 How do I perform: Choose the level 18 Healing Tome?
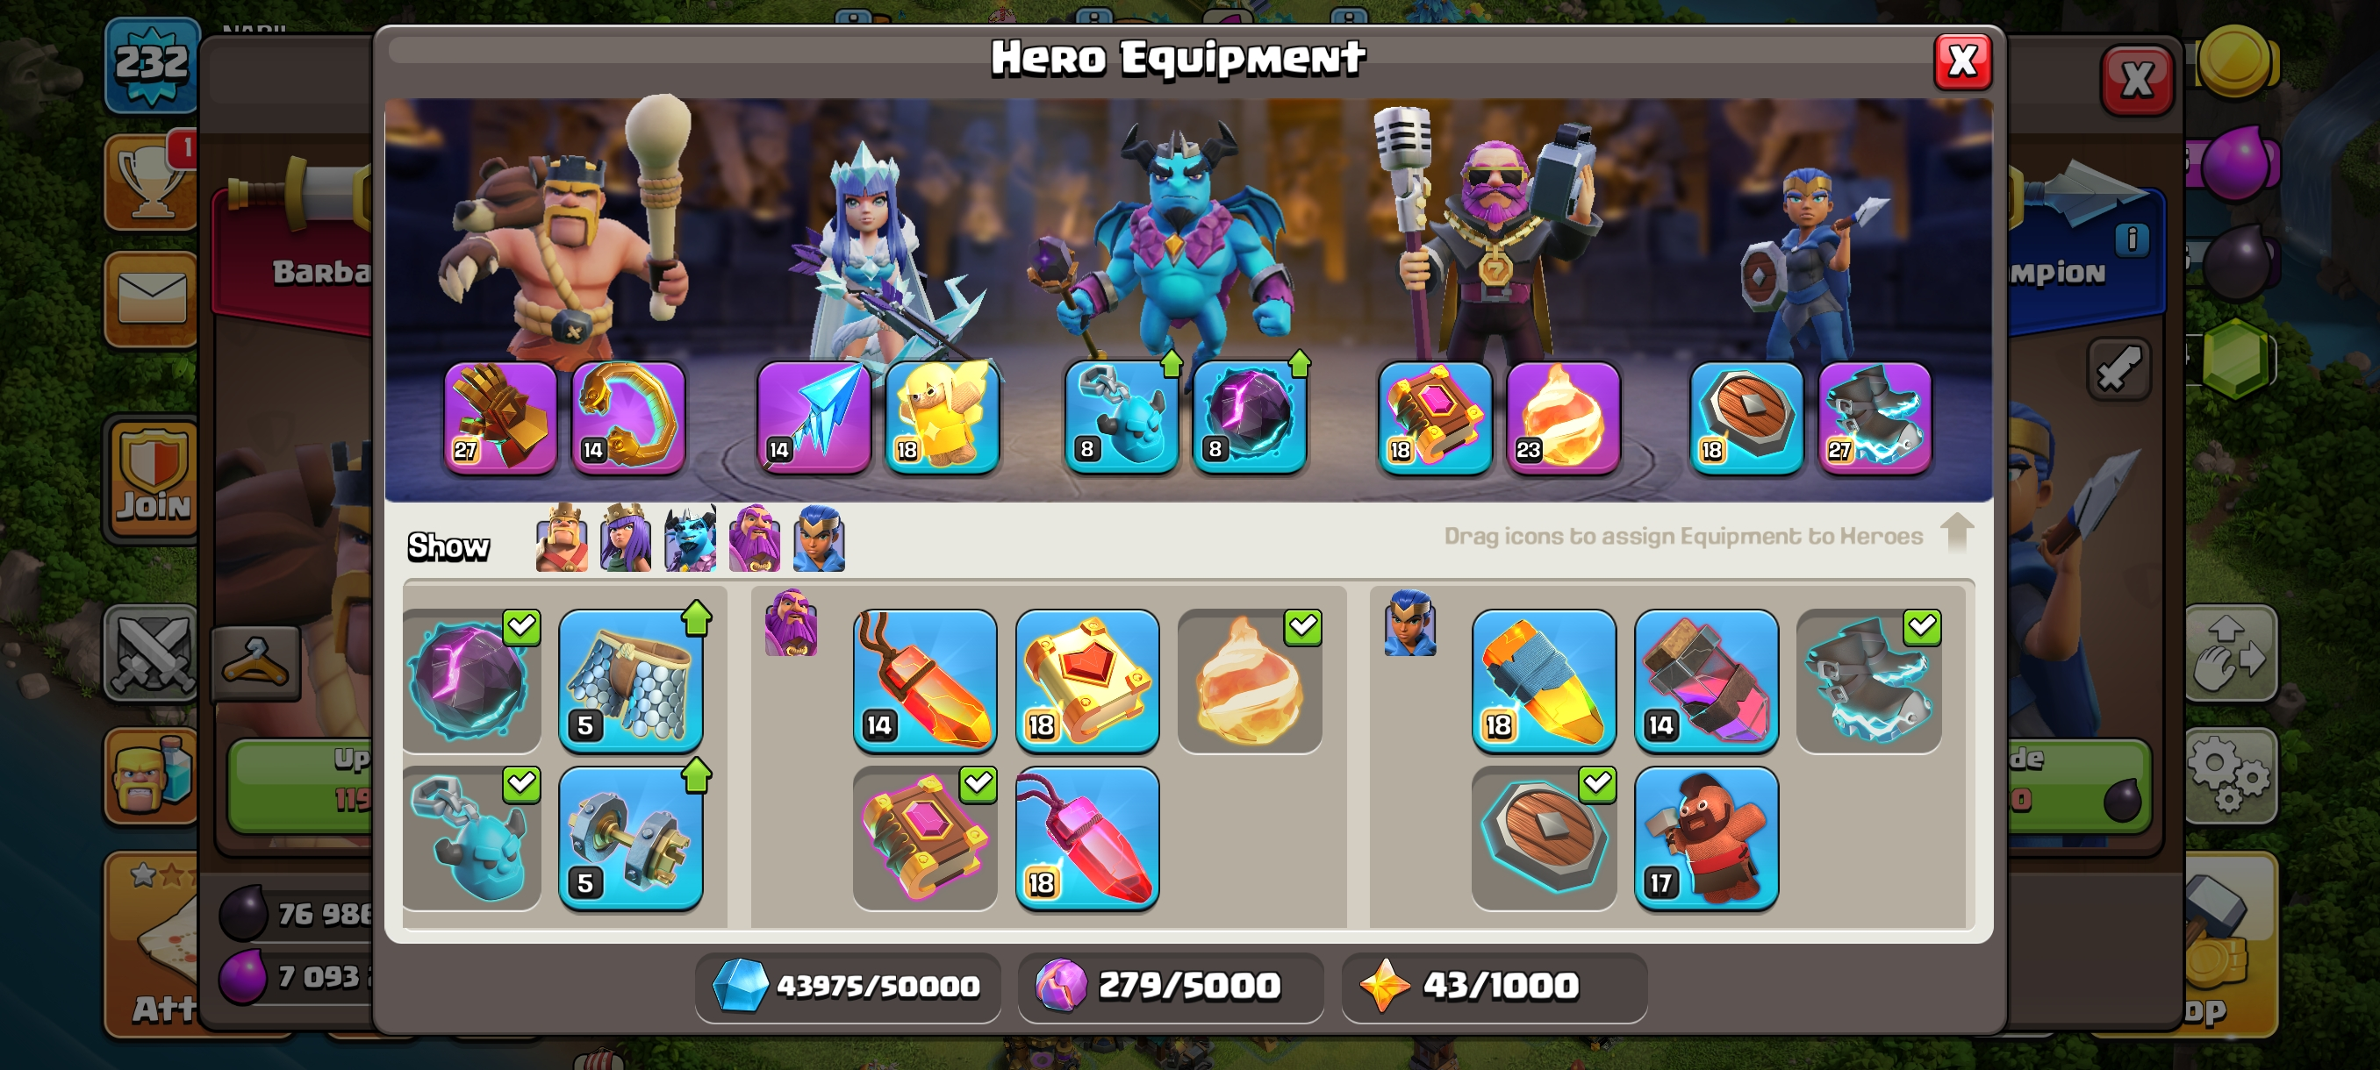click(1086, 681)
